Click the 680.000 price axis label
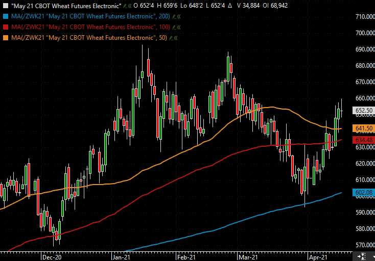The image size is (375, 261). click(365, 66)
